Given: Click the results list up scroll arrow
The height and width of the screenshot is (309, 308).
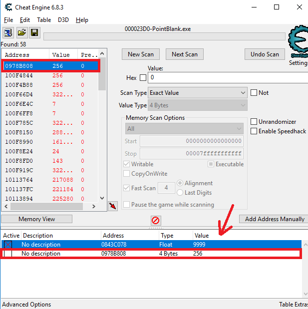Looking at the screenshot, I should click(x=102, y=53).
